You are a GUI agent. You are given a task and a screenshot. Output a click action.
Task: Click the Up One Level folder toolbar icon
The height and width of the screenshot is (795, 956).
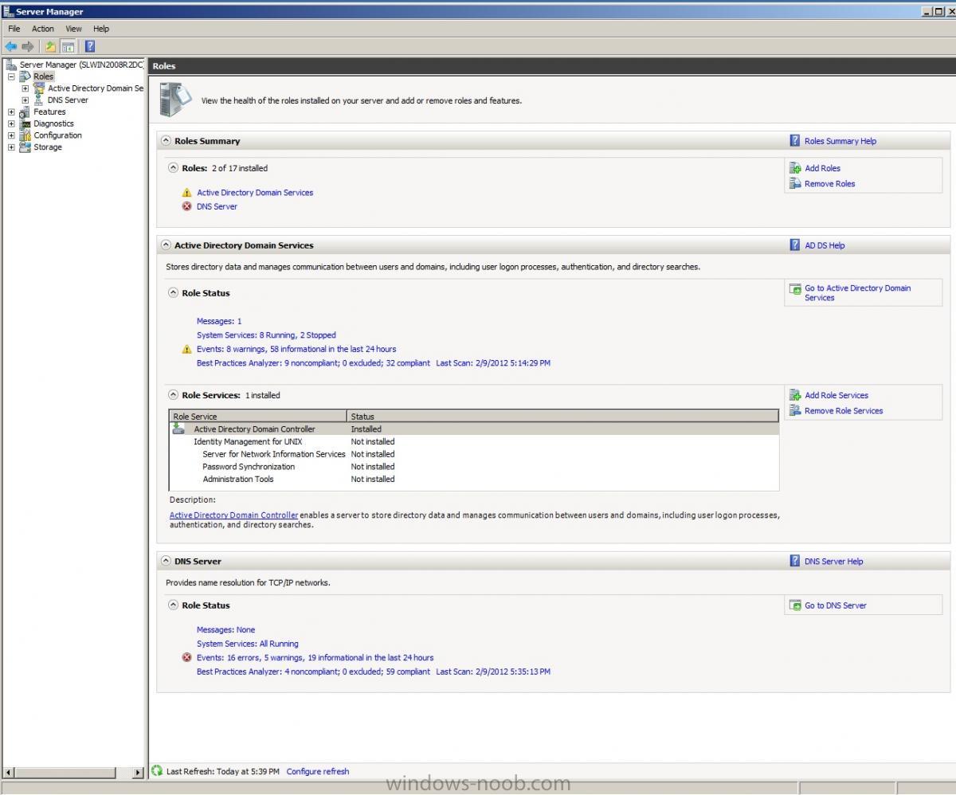point(51,46)
